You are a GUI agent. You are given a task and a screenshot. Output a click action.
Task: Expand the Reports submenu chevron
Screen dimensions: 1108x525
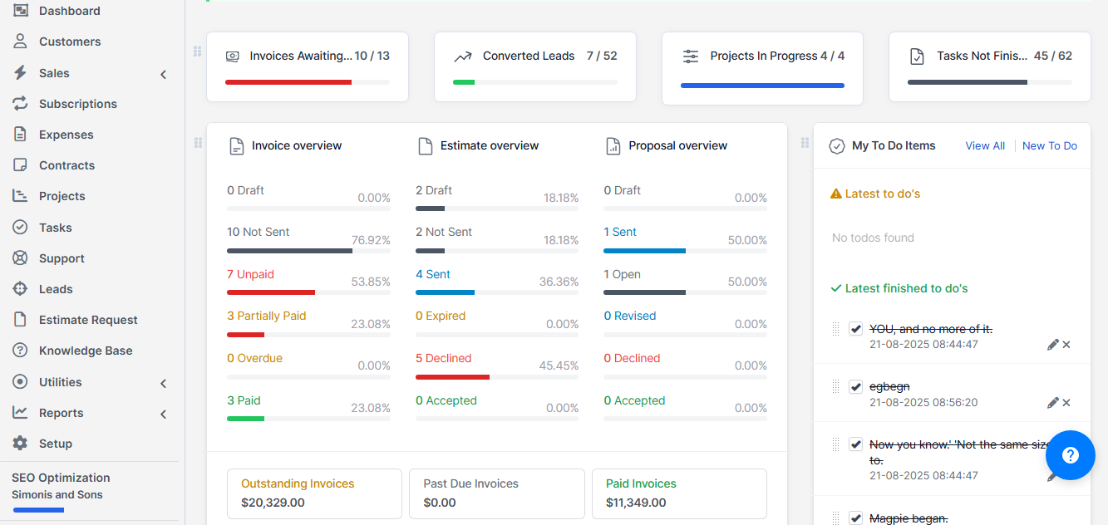[164, 414]
